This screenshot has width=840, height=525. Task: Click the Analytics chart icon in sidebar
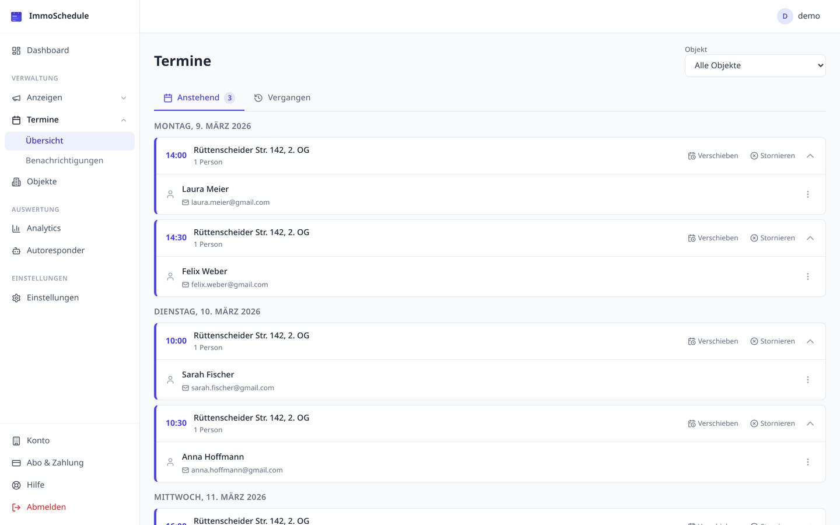coord(16,229)
